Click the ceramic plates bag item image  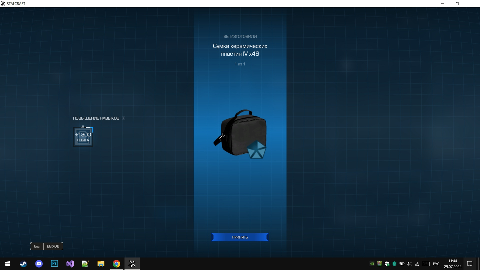tap(240, 134)
